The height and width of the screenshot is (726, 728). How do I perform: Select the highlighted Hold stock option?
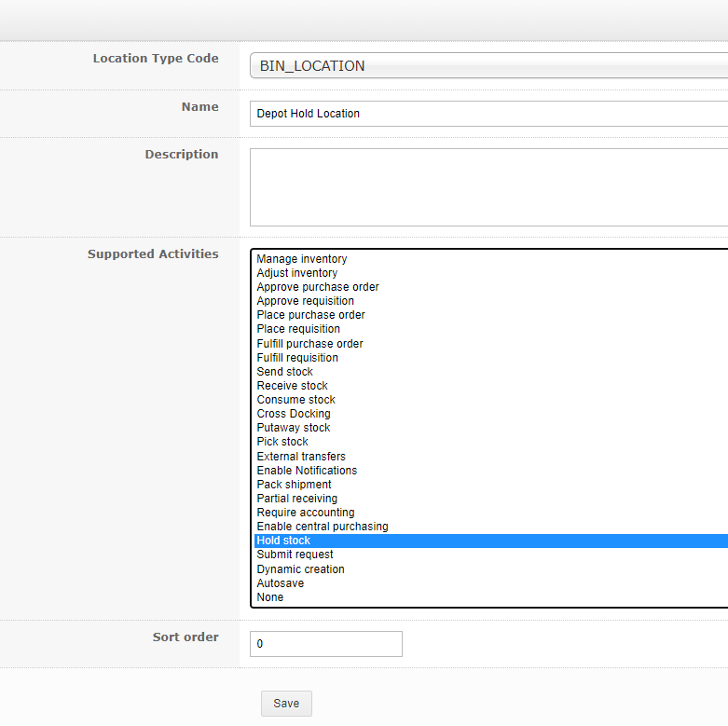(491, 541)
